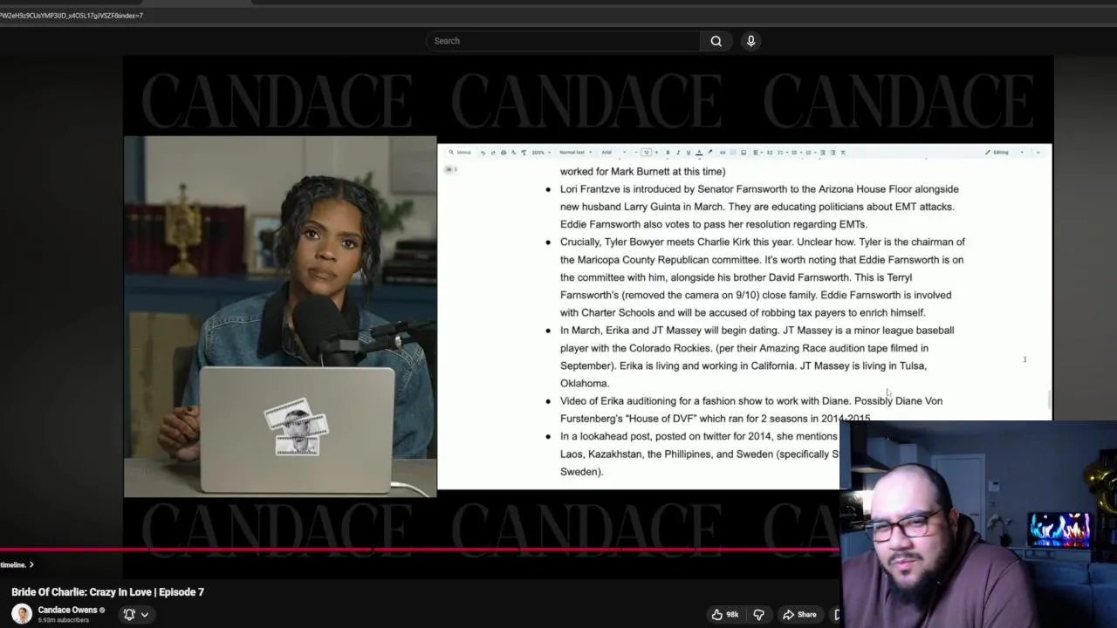Open the text alignment dropdown icon

757,153
